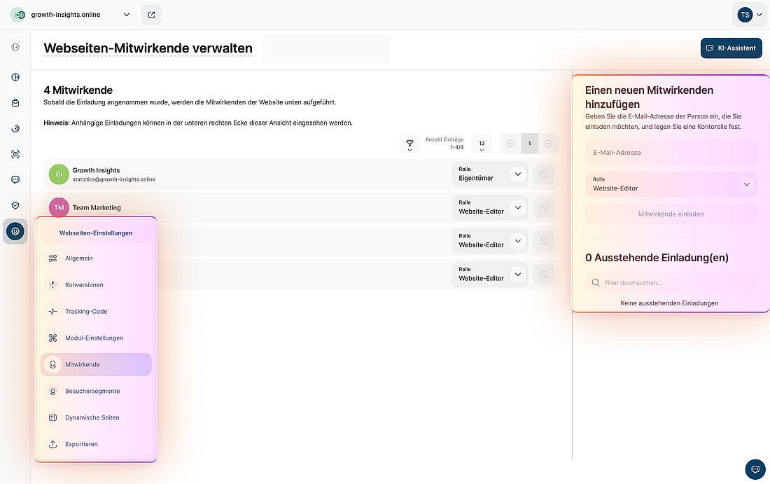Expand the entries-per-page dropdown showing 12
The height and width of the screenshot is (484, 770).
(482, 144)
